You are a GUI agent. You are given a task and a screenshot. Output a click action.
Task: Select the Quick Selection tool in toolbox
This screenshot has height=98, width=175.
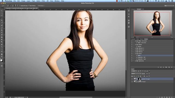click(2, 18)
